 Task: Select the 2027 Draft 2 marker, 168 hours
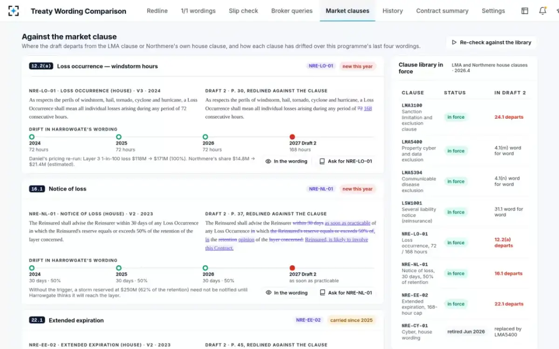pos(292,137)
